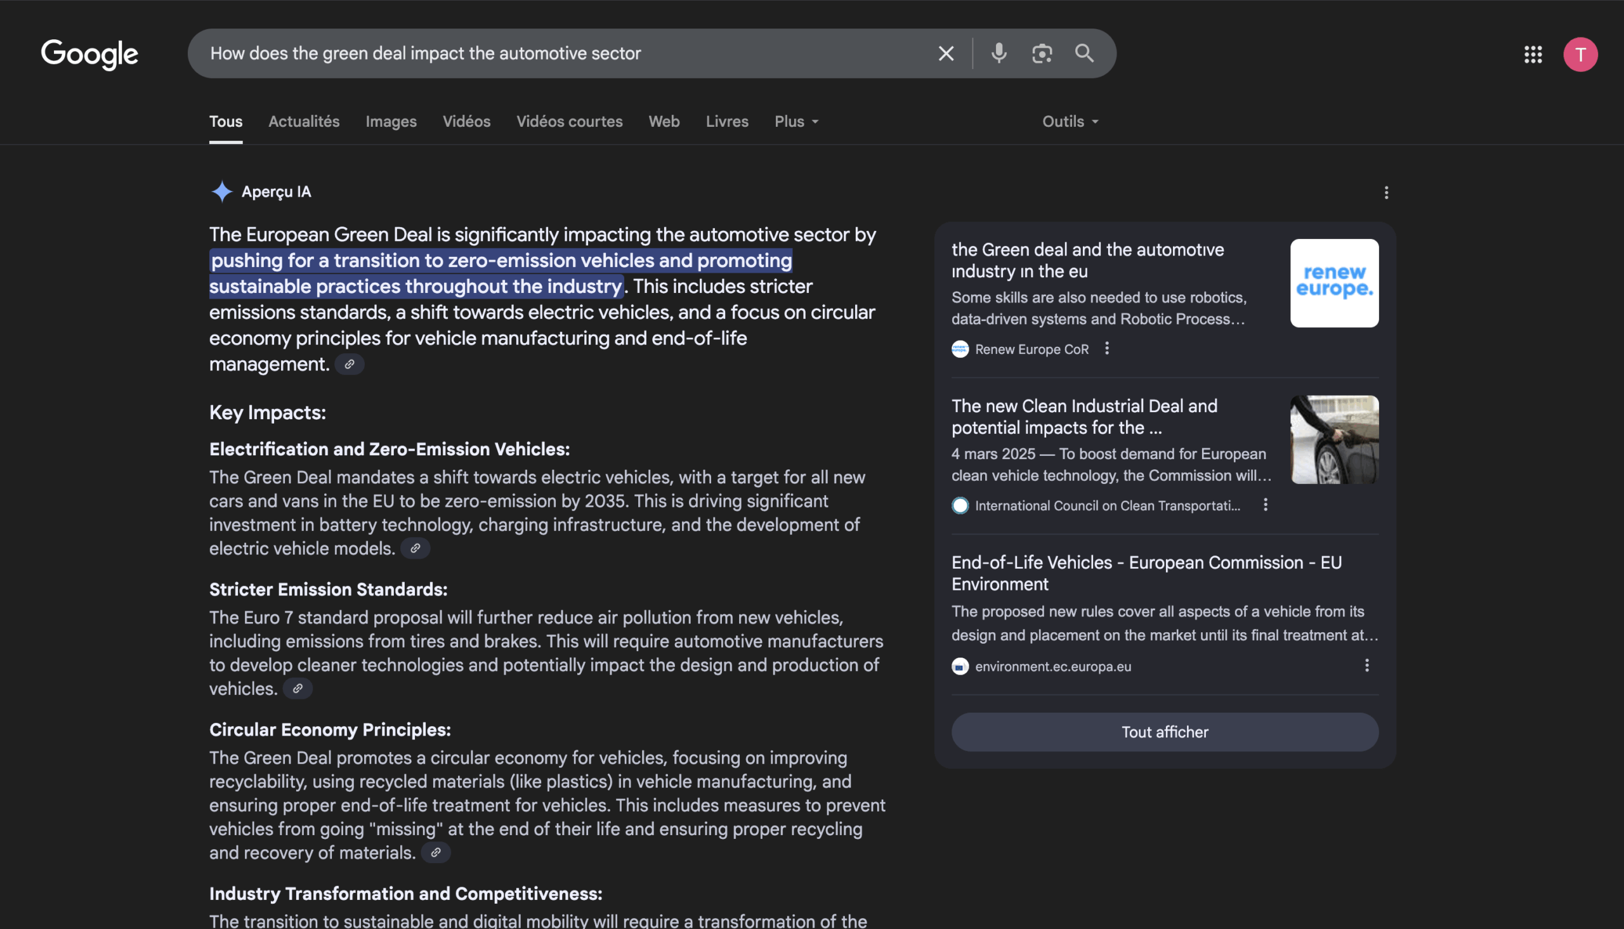1624x929 pixels.
Task: Open 'End-of-Life Vehicles - European Commission' source
Action: pos(1146,573)
